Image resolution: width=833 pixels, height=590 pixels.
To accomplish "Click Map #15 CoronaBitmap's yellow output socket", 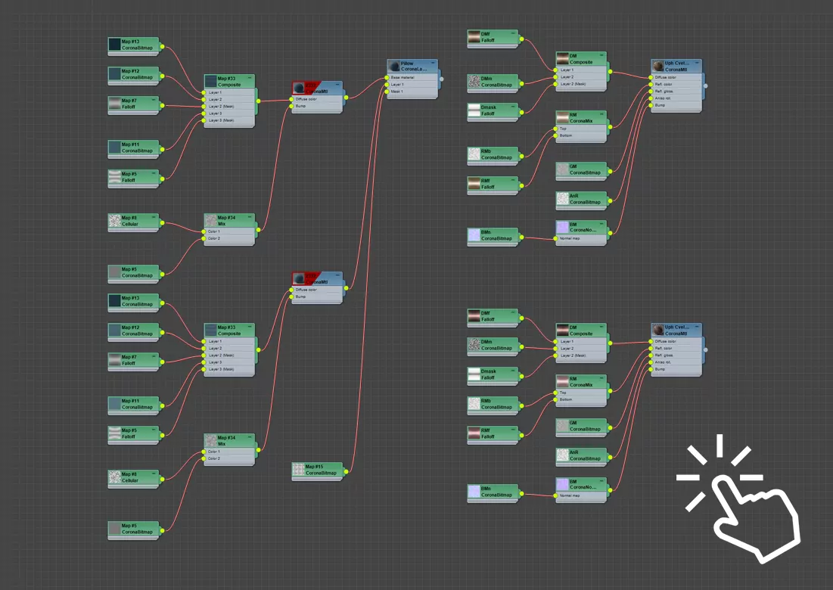I will coord(346,472).
